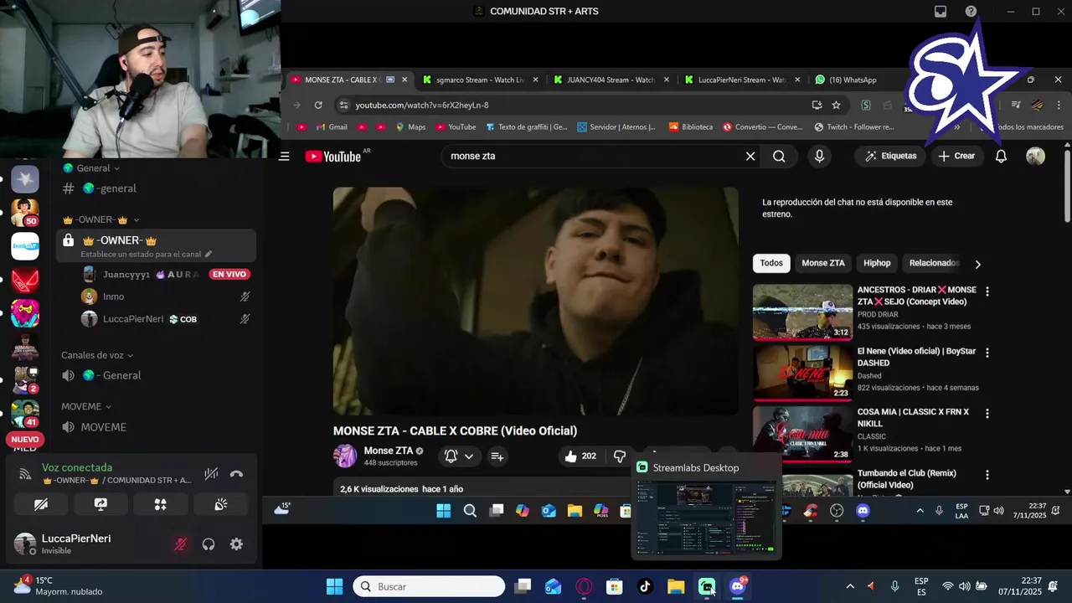Image resolution: width=1072 pixels, height=603 pixels.
Task: Collapse the General category in Discord
Action: pyautogui.click(x=91, y=168)
